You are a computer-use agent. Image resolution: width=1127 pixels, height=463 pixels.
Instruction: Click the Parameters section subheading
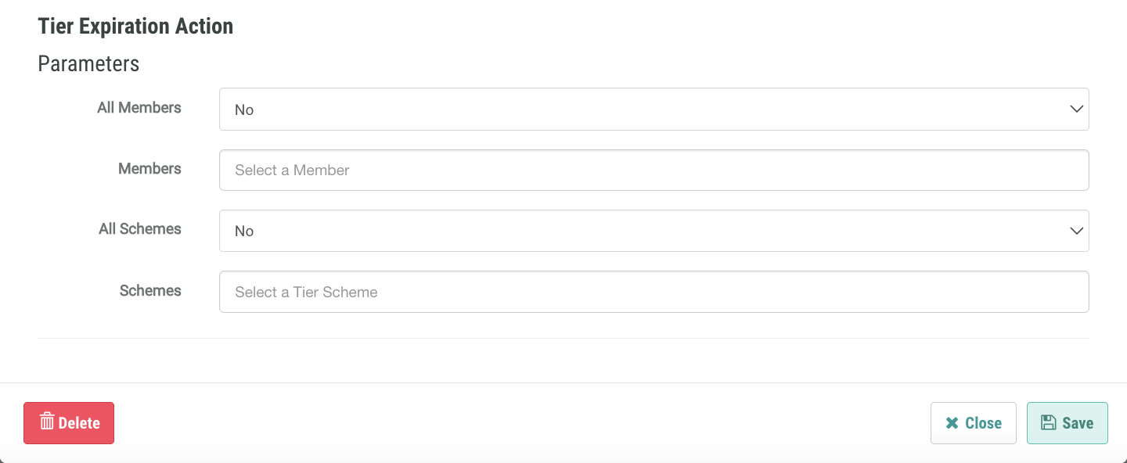pos(88,64)
